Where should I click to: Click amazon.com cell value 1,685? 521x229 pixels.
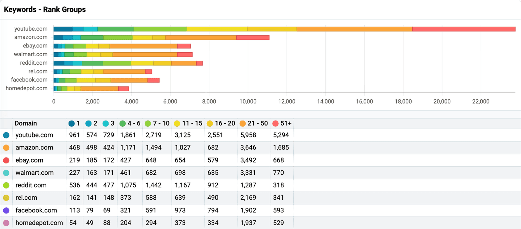(281, 147)
